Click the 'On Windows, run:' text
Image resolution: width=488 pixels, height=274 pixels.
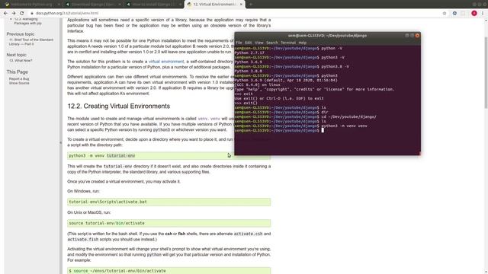[x=83, y=191]
